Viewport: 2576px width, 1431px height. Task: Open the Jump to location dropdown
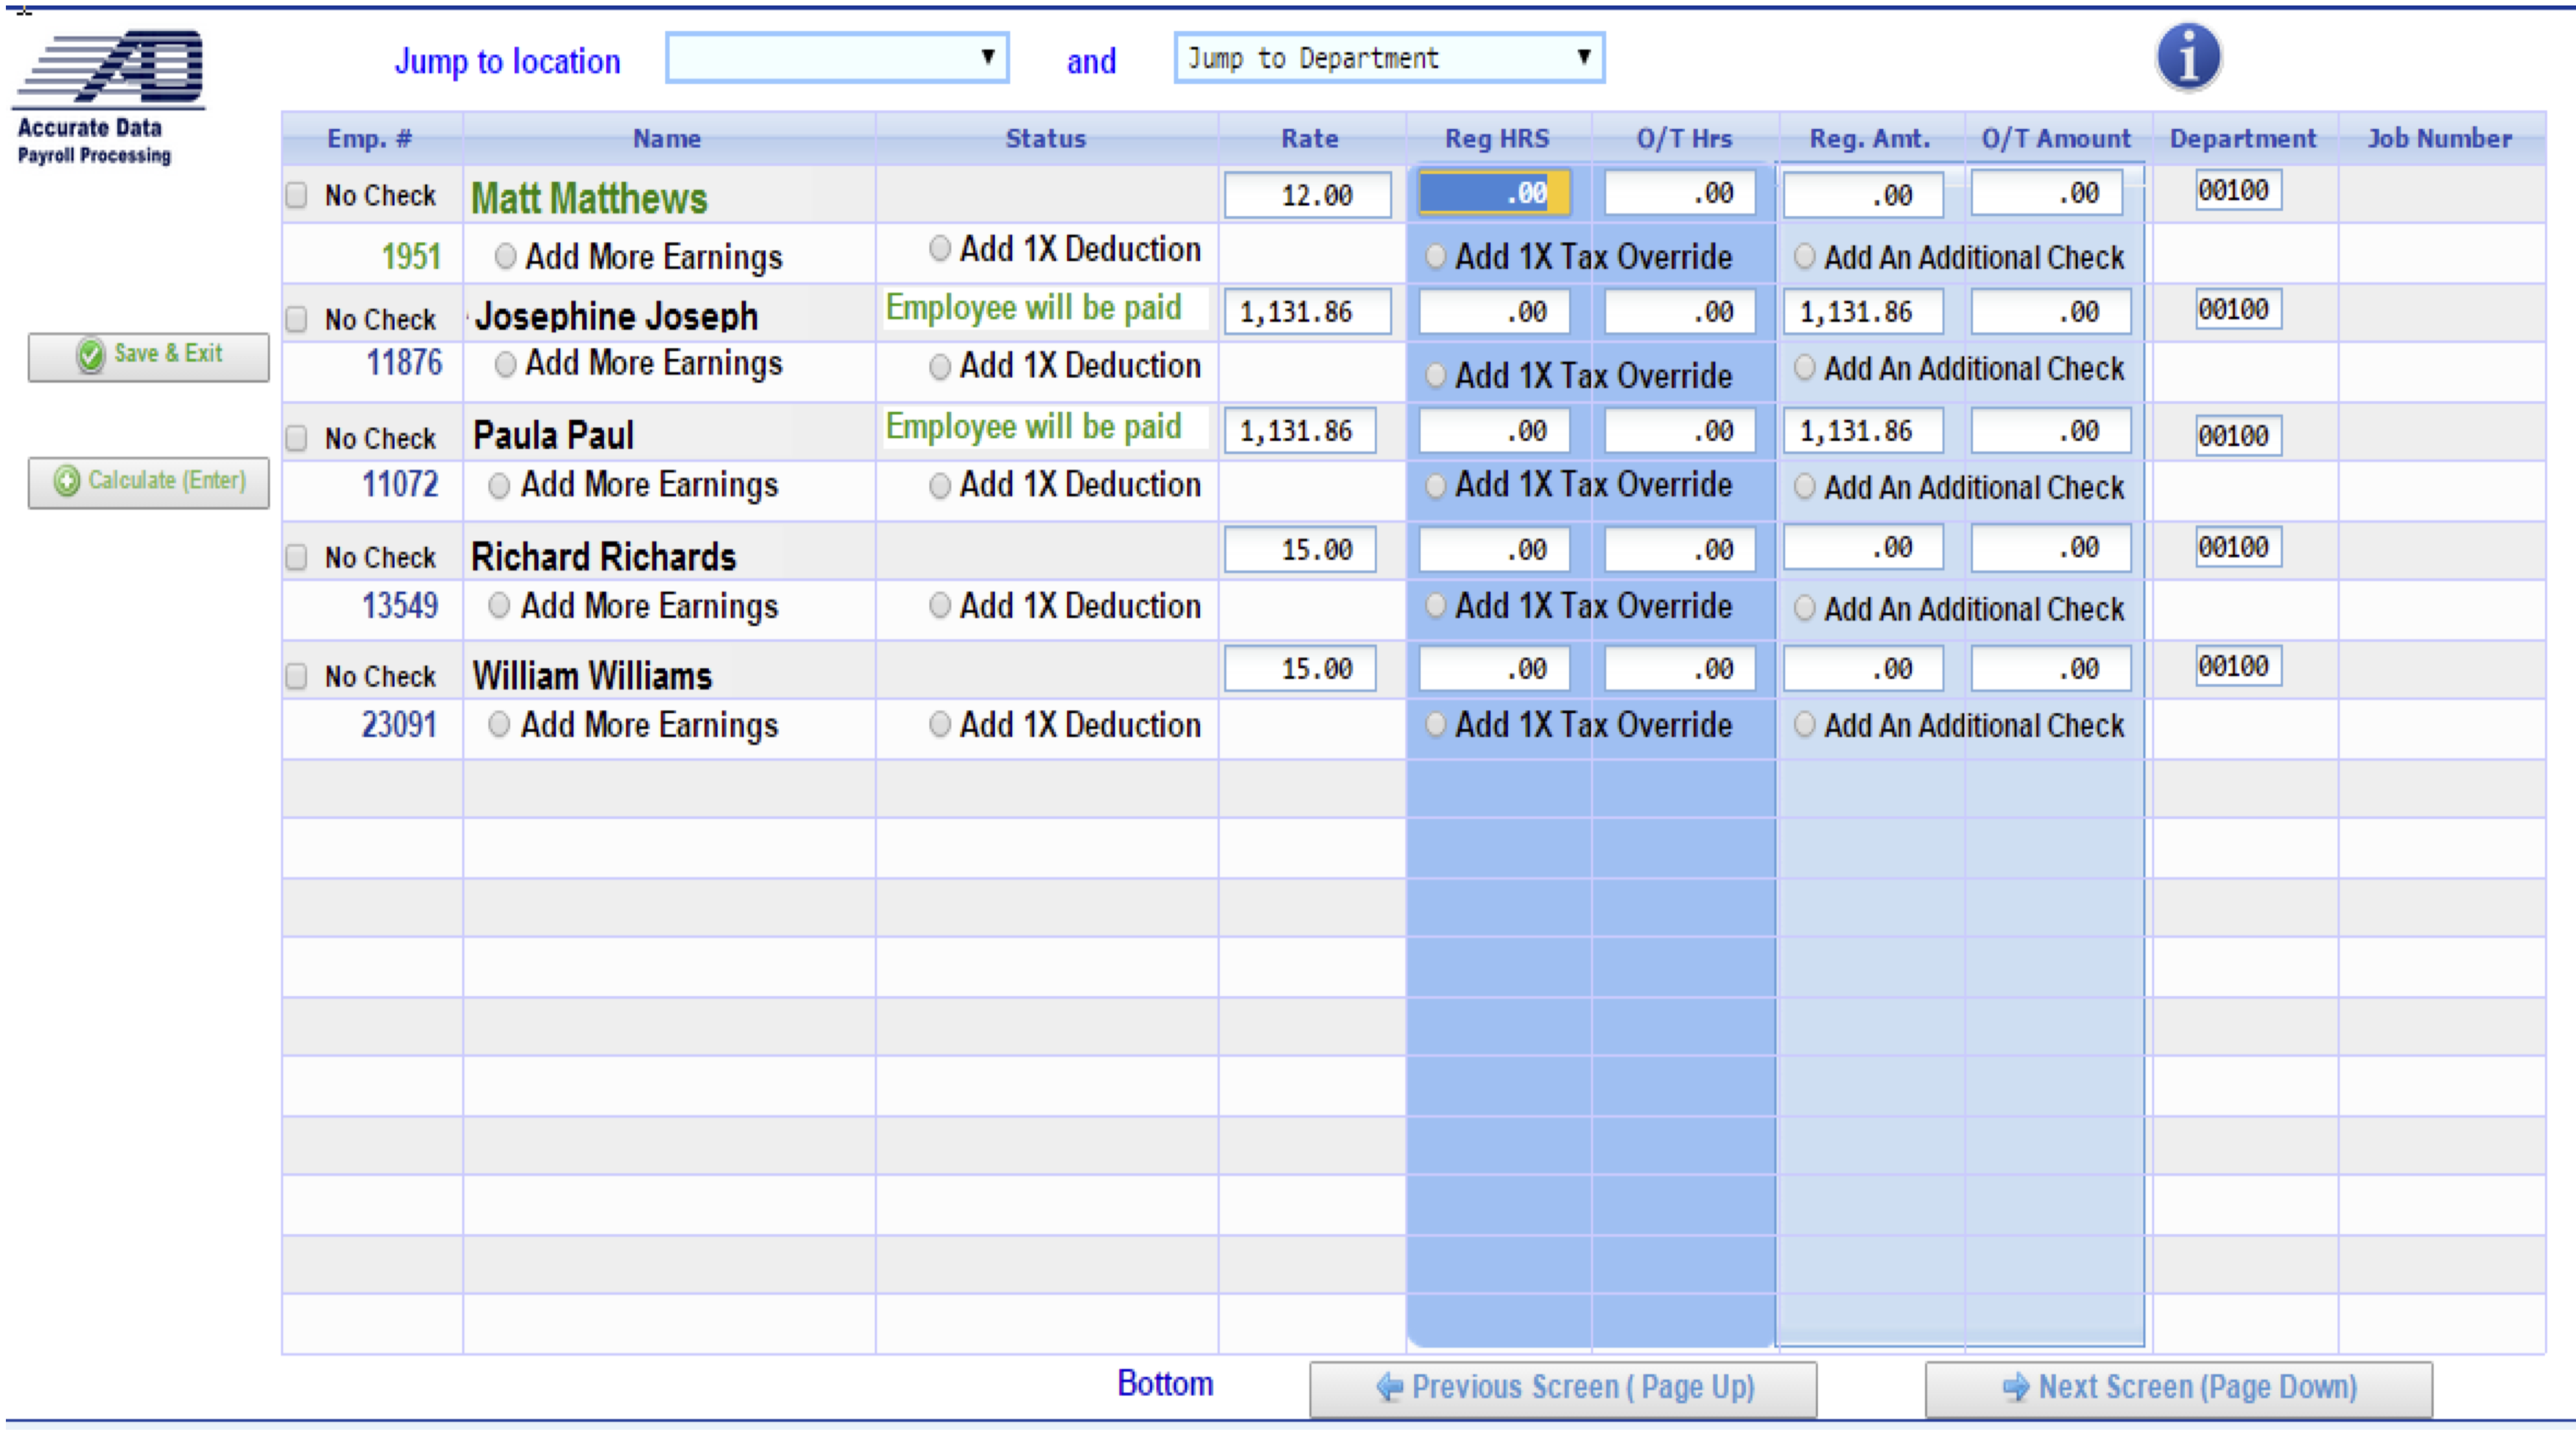pyautogui.click(x=837, y=57)
